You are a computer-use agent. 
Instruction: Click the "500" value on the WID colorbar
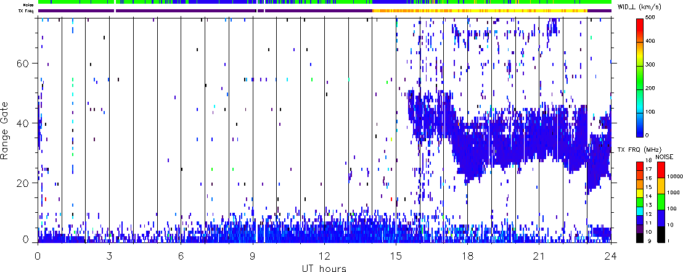coord(650,19)
